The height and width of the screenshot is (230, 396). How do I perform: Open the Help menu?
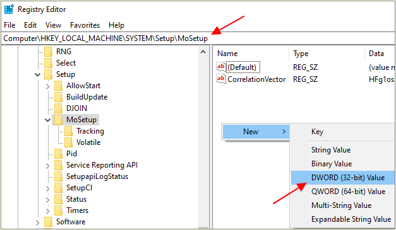(116, 25)
